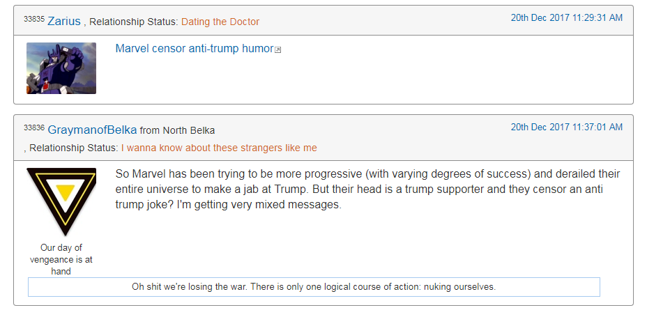Open timestamp 20th Dec 2017 11:29:31 AM
647x310 pixels.
pos(567,17)
